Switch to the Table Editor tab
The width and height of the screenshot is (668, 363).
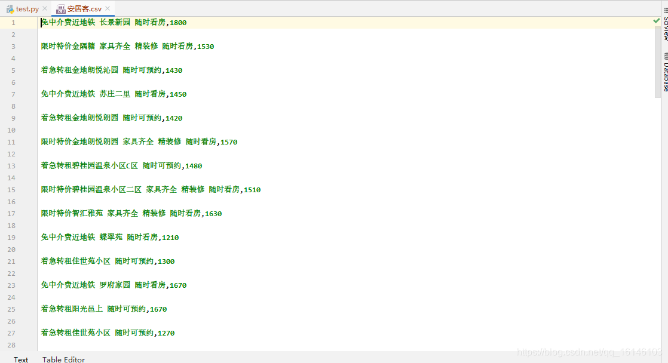pos(63,359)
